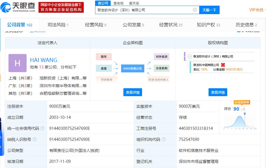Open the 知识产权 32 tab
This screenshot has width=266, height=168.
coord(209,25)
